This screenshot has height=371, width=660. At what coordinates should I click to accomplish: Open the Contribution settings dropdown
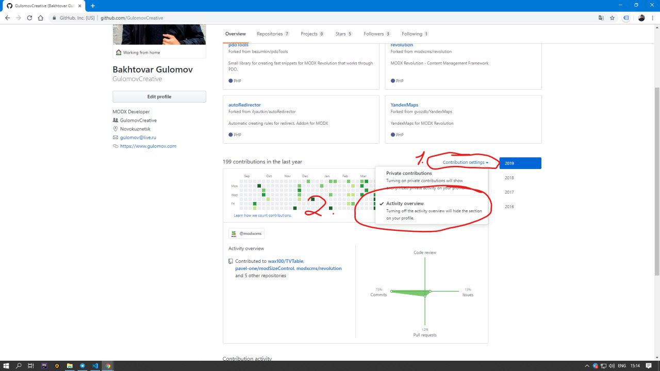(465, 163)
